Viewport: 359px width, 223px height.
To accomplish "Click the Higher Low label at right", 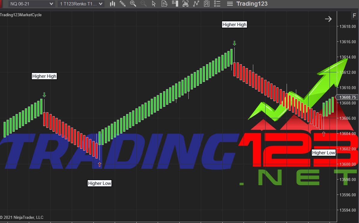I will (324, 152).
